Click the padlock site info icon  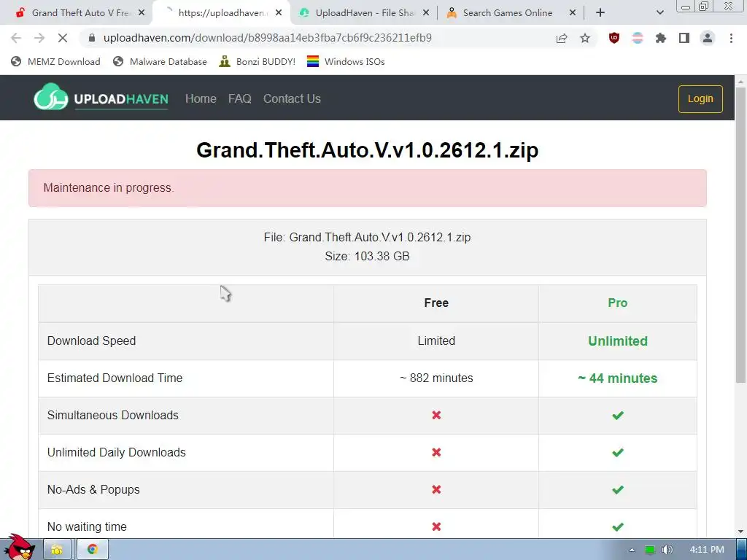point(92,38)
